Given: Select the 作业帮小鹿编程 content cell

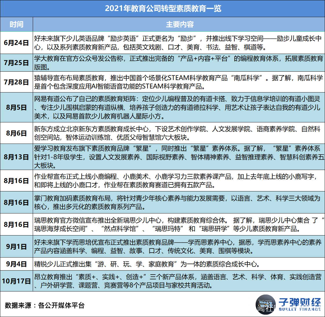Looking at the screenshot, I should click(x=179, y=181).
